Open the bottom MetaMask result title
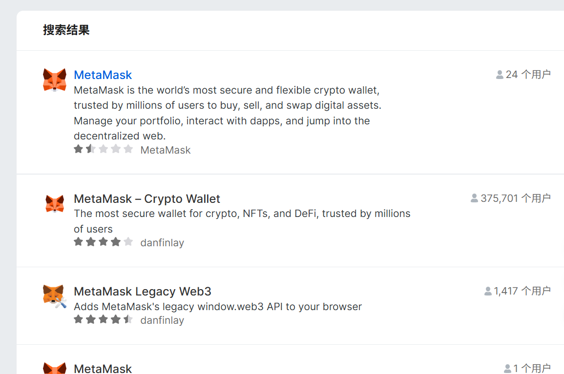 pos(103,369)
